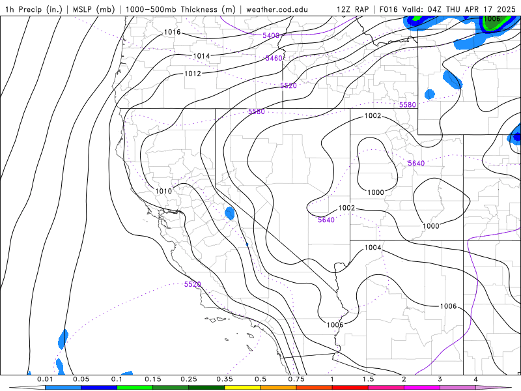Select the bright green 0.1–0.15 legend swatch

tap(135, 388)
